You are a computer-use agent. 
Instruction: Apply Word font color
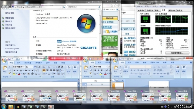[x=19, y=74]
